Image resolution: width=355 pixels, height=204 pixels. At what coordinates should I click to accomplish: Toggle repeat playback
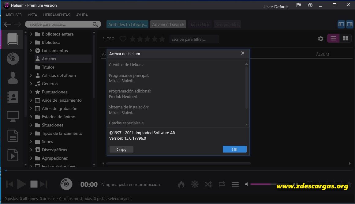pyautogui.click(x=222, y=184)
